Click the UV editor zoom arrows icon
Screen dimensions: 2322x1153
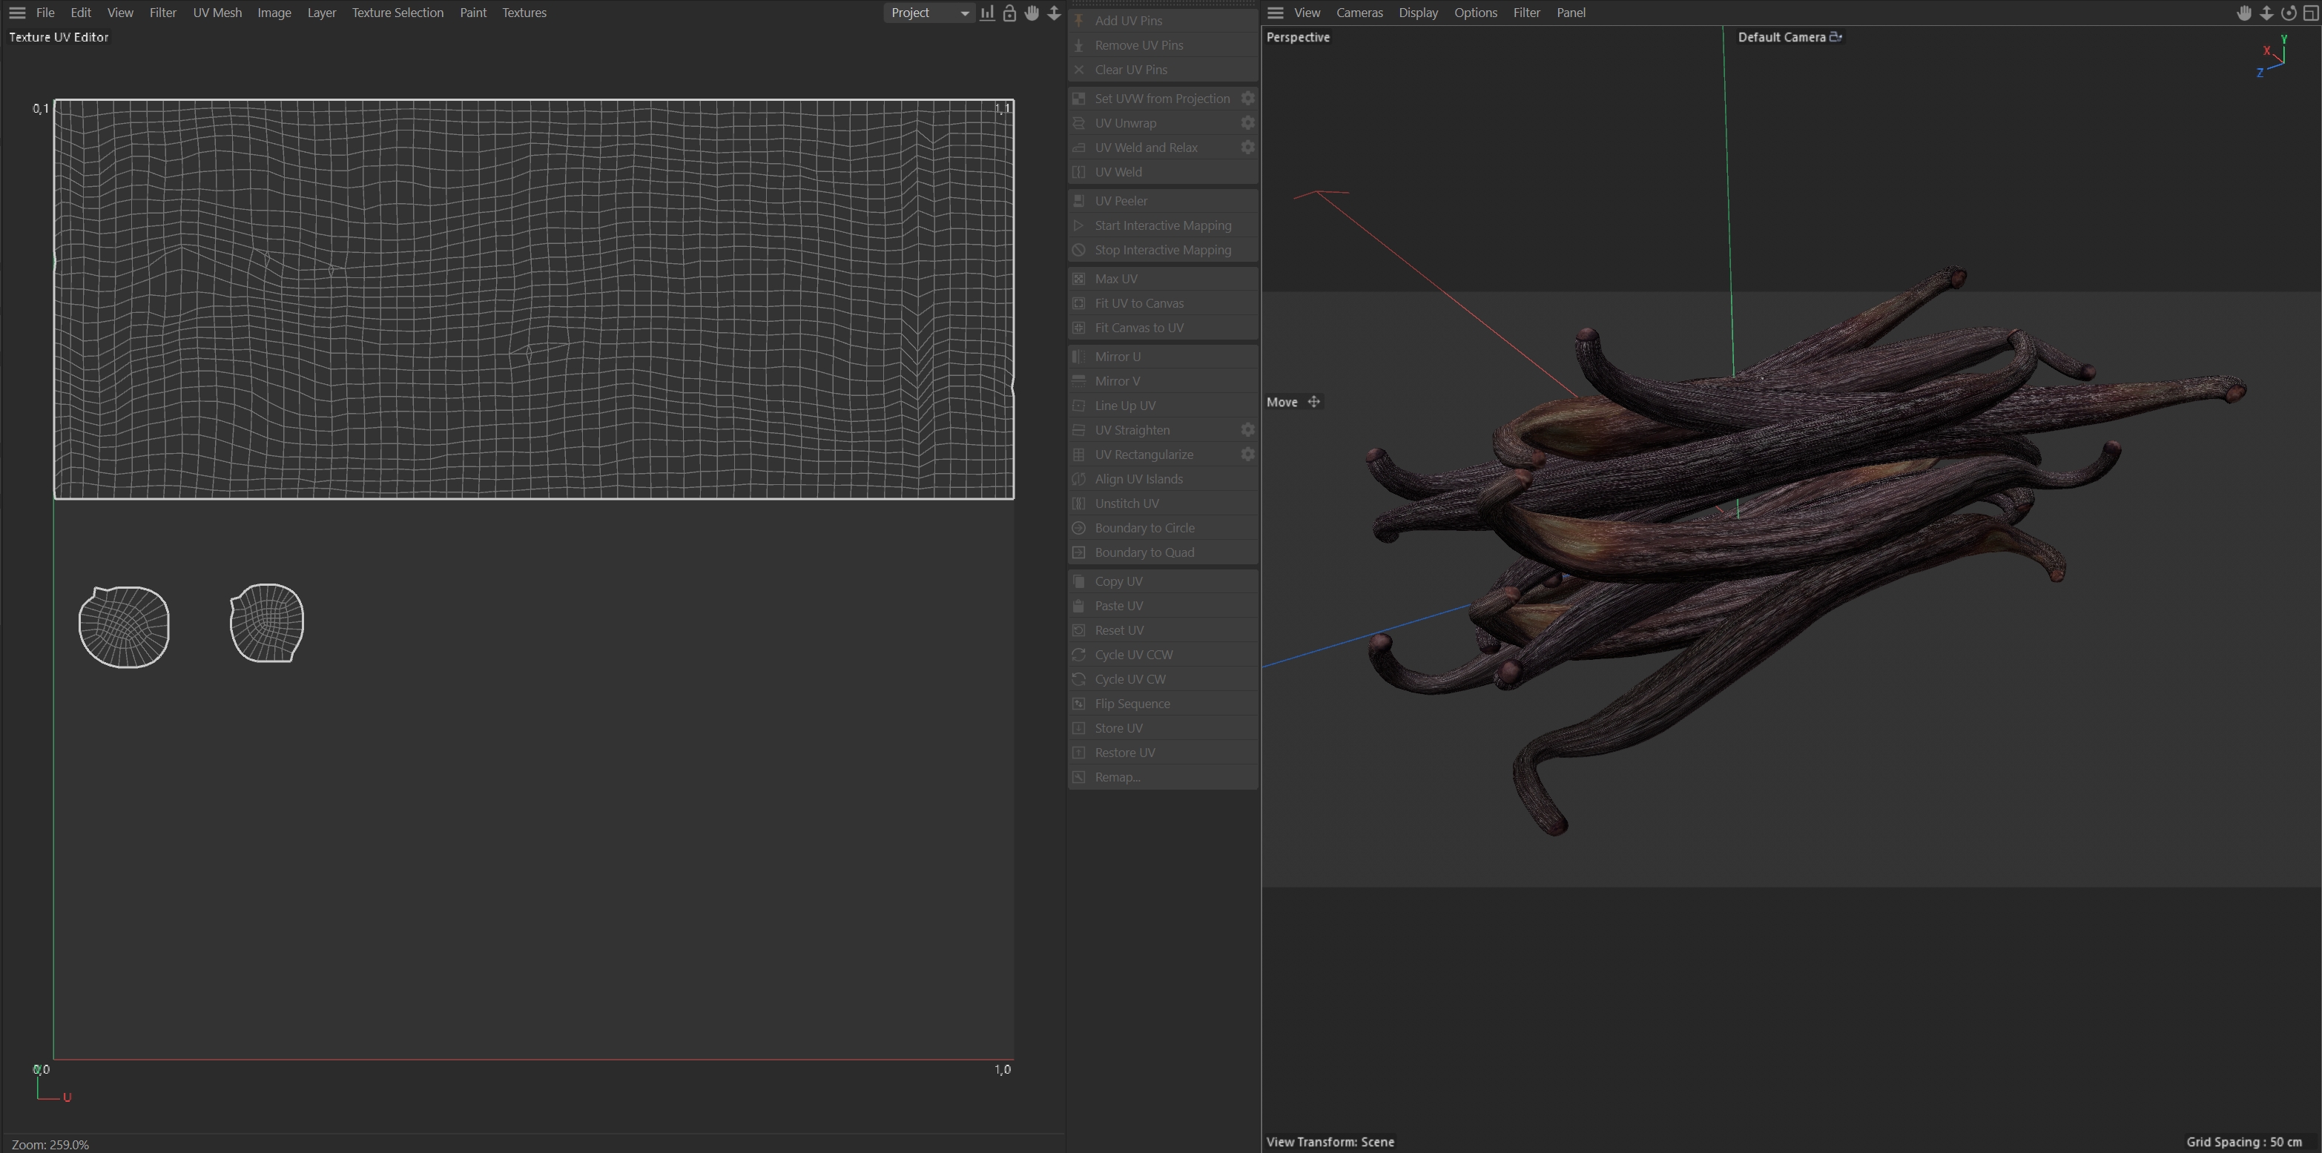1054,13
